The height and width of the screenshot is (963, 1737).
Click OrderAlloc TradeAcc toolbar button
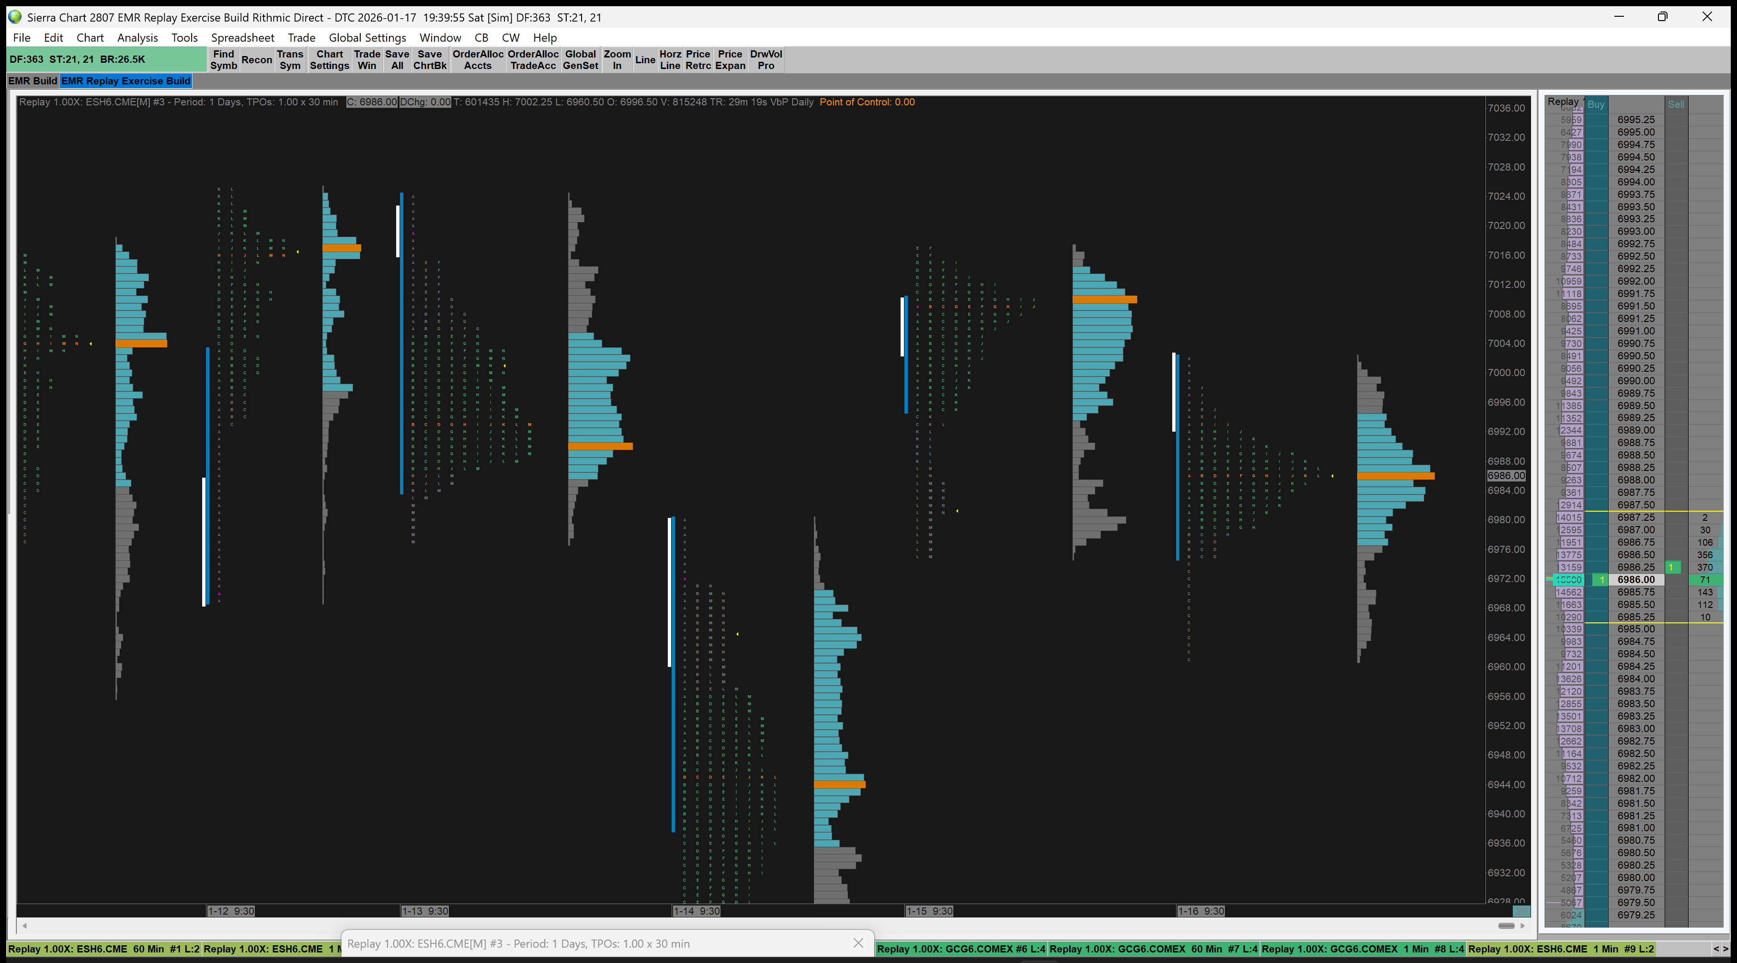533,59
